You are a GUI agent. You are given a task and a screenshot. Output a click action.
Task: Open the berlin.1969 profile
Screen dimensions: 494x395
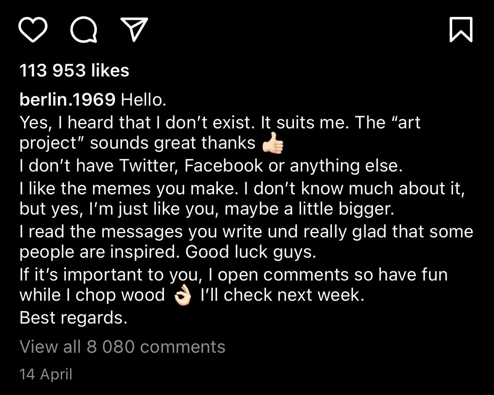[x=68, y=100]
